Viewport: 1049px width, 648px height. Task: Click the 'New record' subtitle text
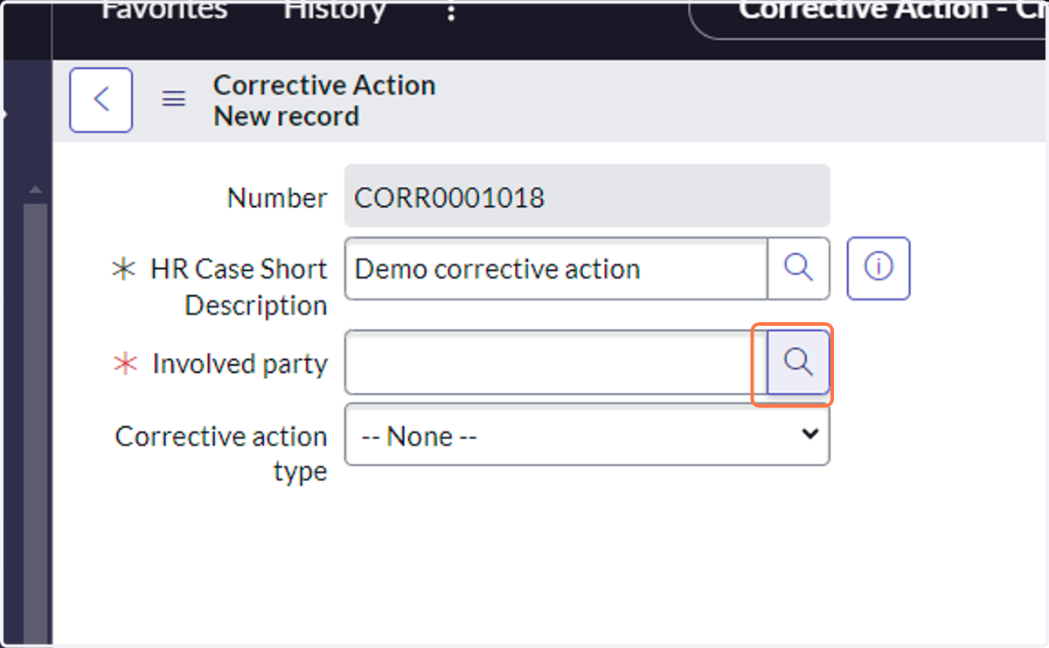pos(287,116)
